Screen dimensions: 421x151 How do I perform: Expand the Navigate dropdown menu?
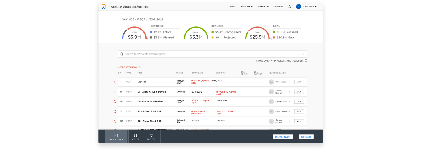tap(246, 6)
